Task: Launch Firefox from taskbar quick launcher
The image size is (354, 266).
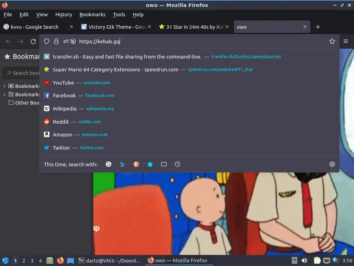Action: [x=60, y=260]
